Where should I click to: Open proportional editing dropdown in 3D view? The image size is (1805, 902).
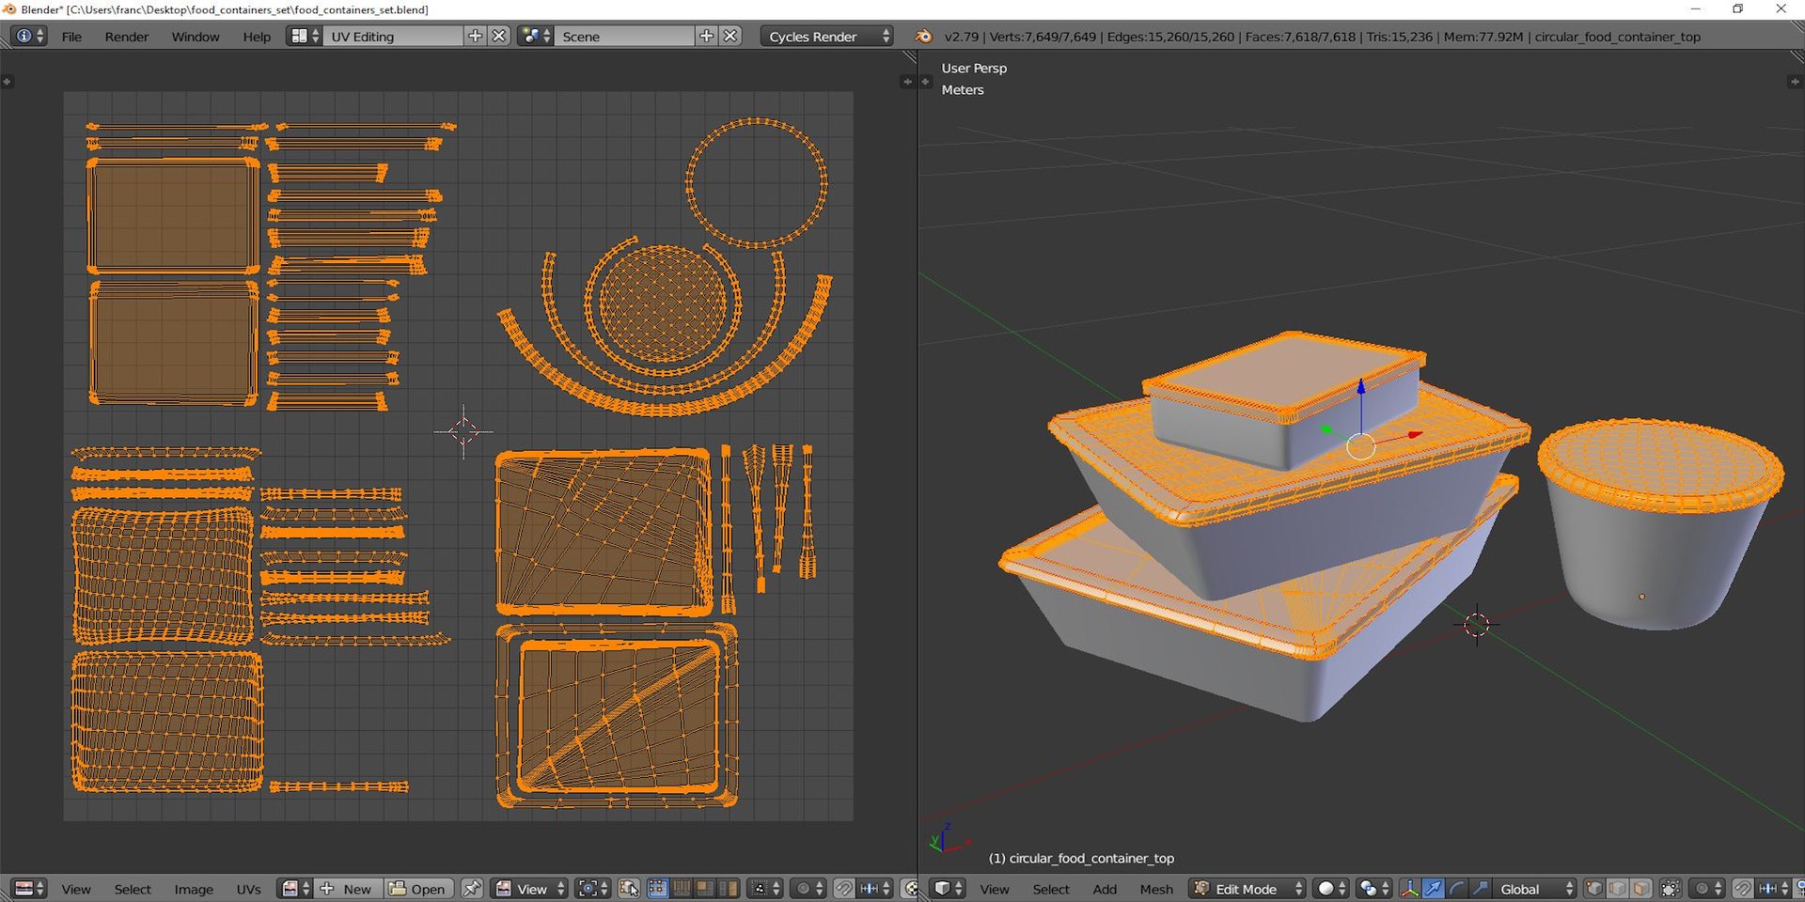coord(1709,889)
